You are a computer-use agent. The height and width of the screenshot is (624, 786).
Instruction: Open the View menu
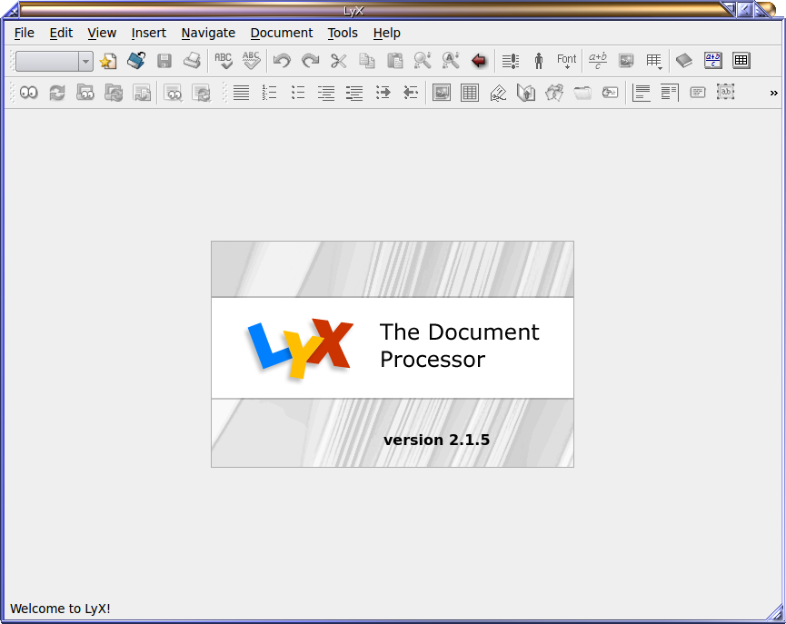(102, 33)
